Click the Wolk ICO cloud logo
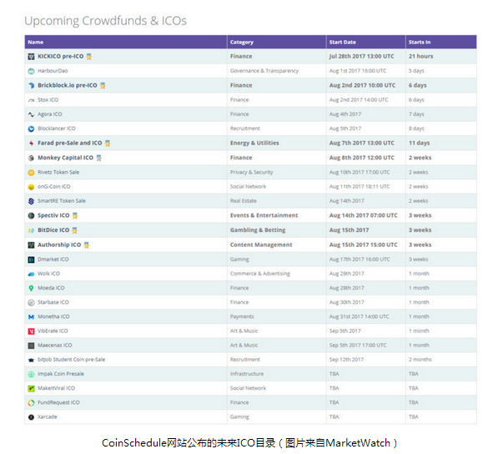 (31, 274)
